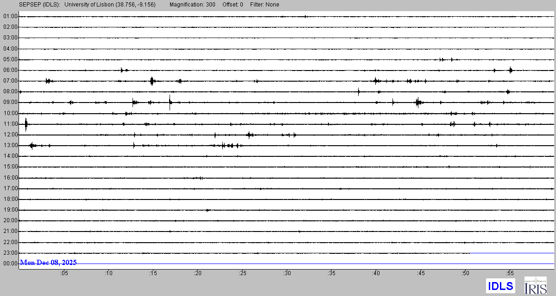Click the Magnification: 300 header text
This screenshot has height=296, width=556.
[x=192, y=5]
